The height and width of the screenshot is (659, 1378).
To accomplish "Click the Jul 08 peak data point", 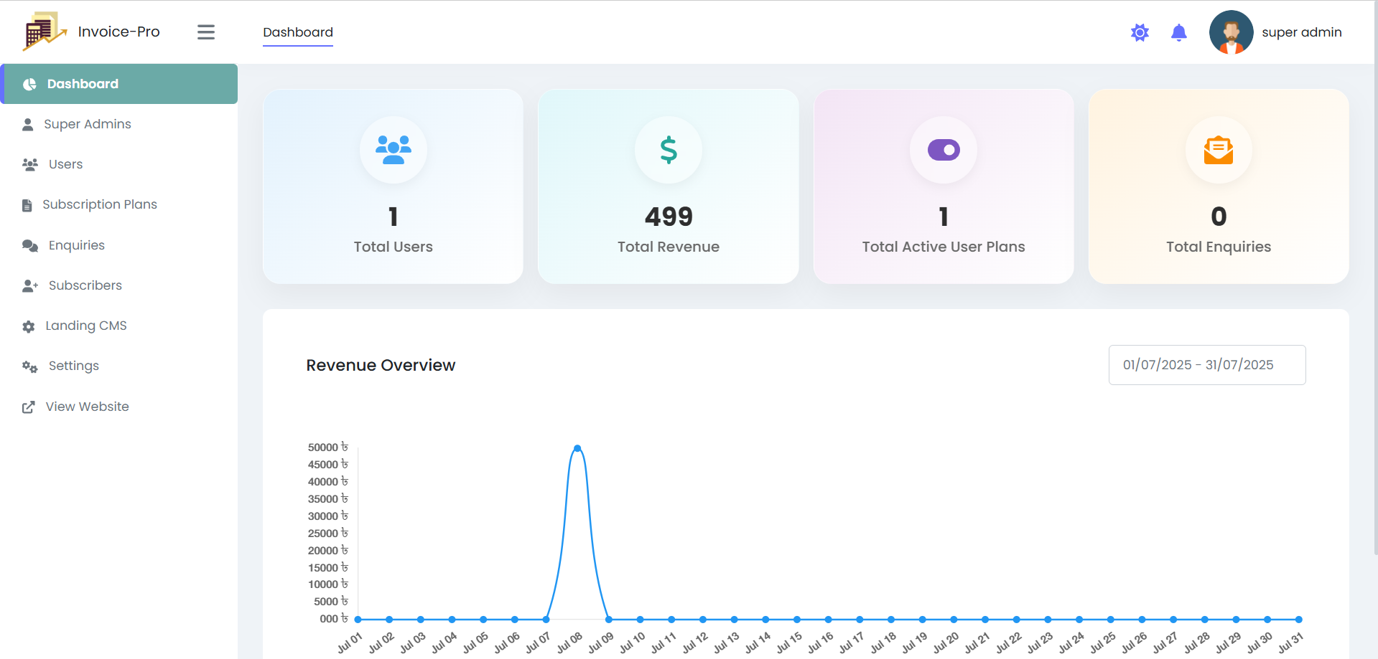I will pos(577,448).
